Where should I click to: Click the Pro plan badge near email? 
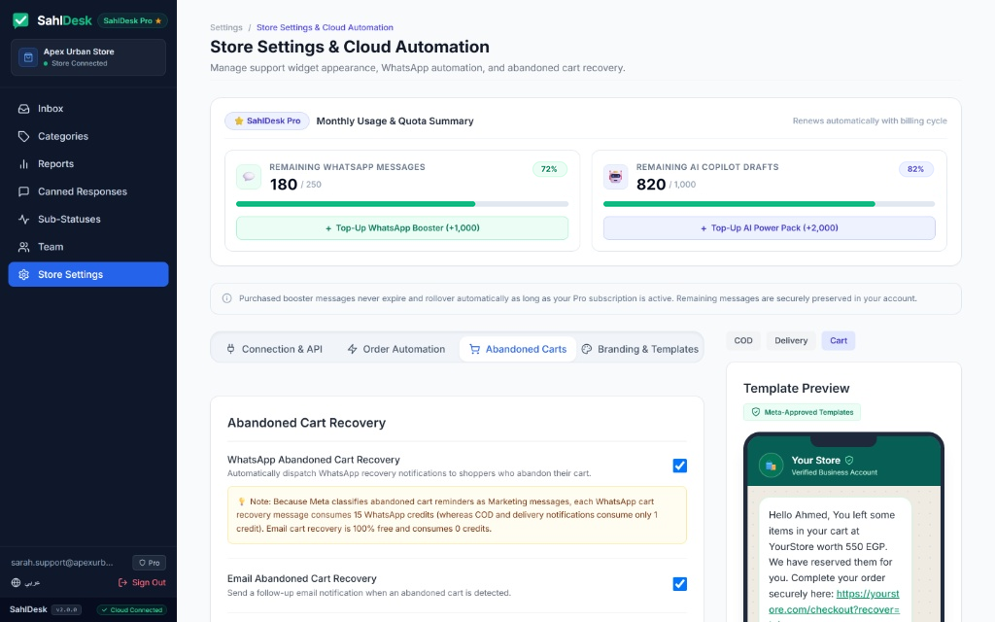[149, 563]
